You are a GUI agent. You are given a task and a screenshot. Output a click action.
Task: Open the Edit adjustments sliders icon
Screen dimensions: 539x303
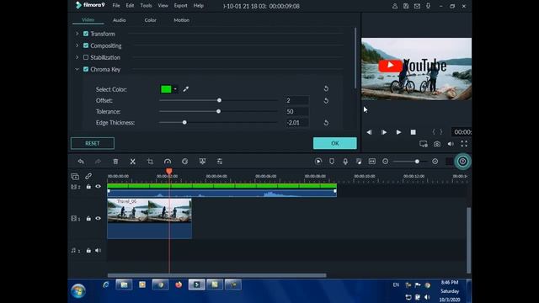(220, 162)
